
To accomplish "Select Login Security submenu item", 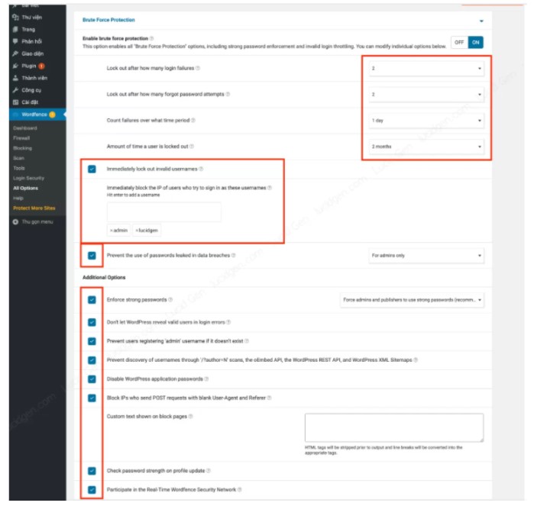I will 28,178.
